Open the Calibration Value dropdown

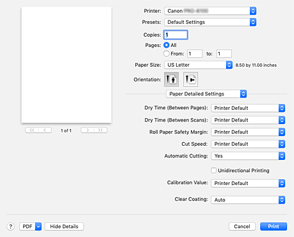[x=248, y=183]
